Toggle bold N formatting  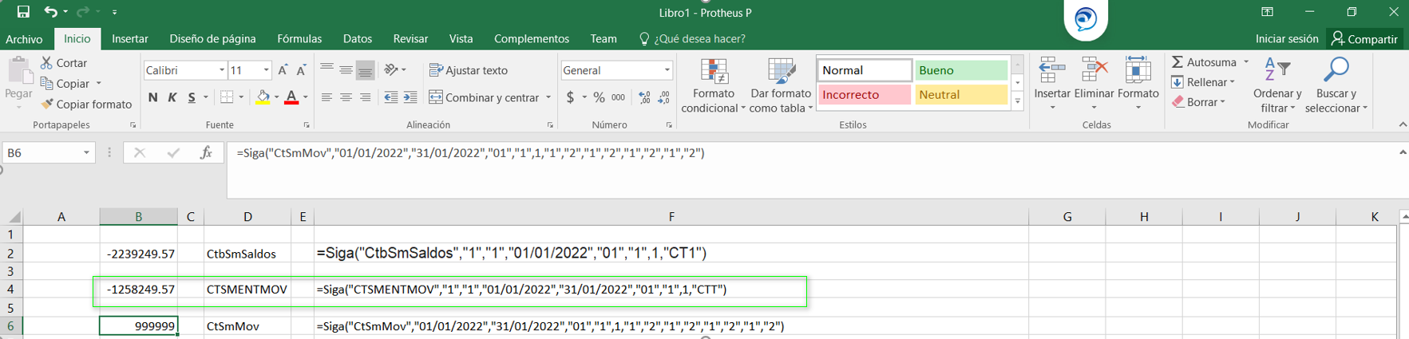click(152, 97)
